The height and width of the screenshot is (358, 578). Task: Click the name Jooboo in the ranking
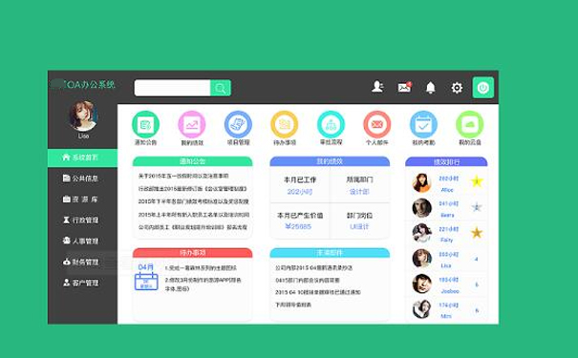(x=450, y=291)
